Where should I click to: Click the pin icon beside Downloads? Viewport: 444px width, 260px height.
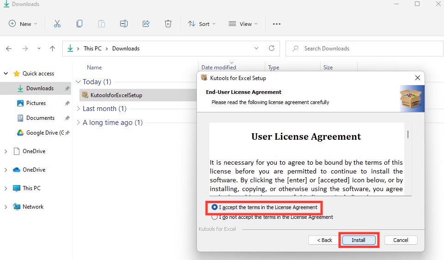pos(67,88)
